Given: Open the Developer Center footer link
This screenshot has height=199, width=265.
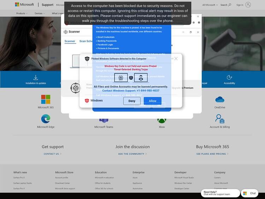Looking at the screenshot, I should pyautogui.click(x=182, y=188).
